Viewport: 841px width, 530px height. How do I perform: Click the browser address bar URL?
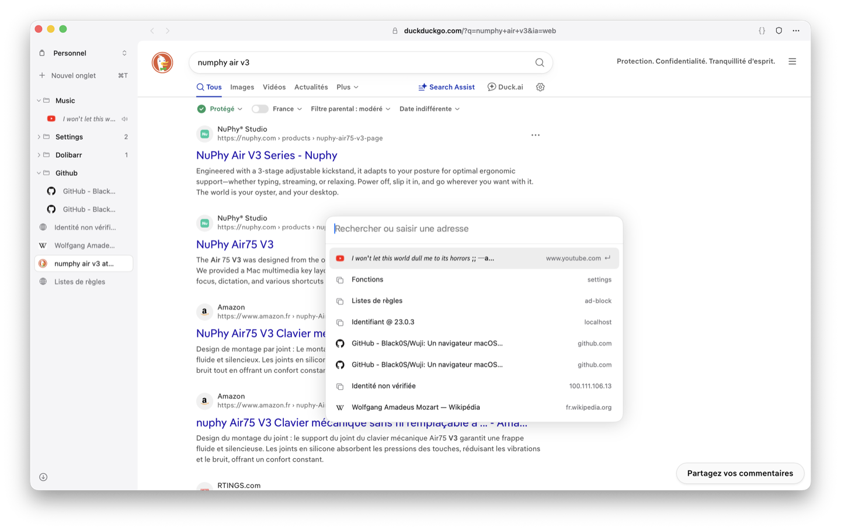479,31
